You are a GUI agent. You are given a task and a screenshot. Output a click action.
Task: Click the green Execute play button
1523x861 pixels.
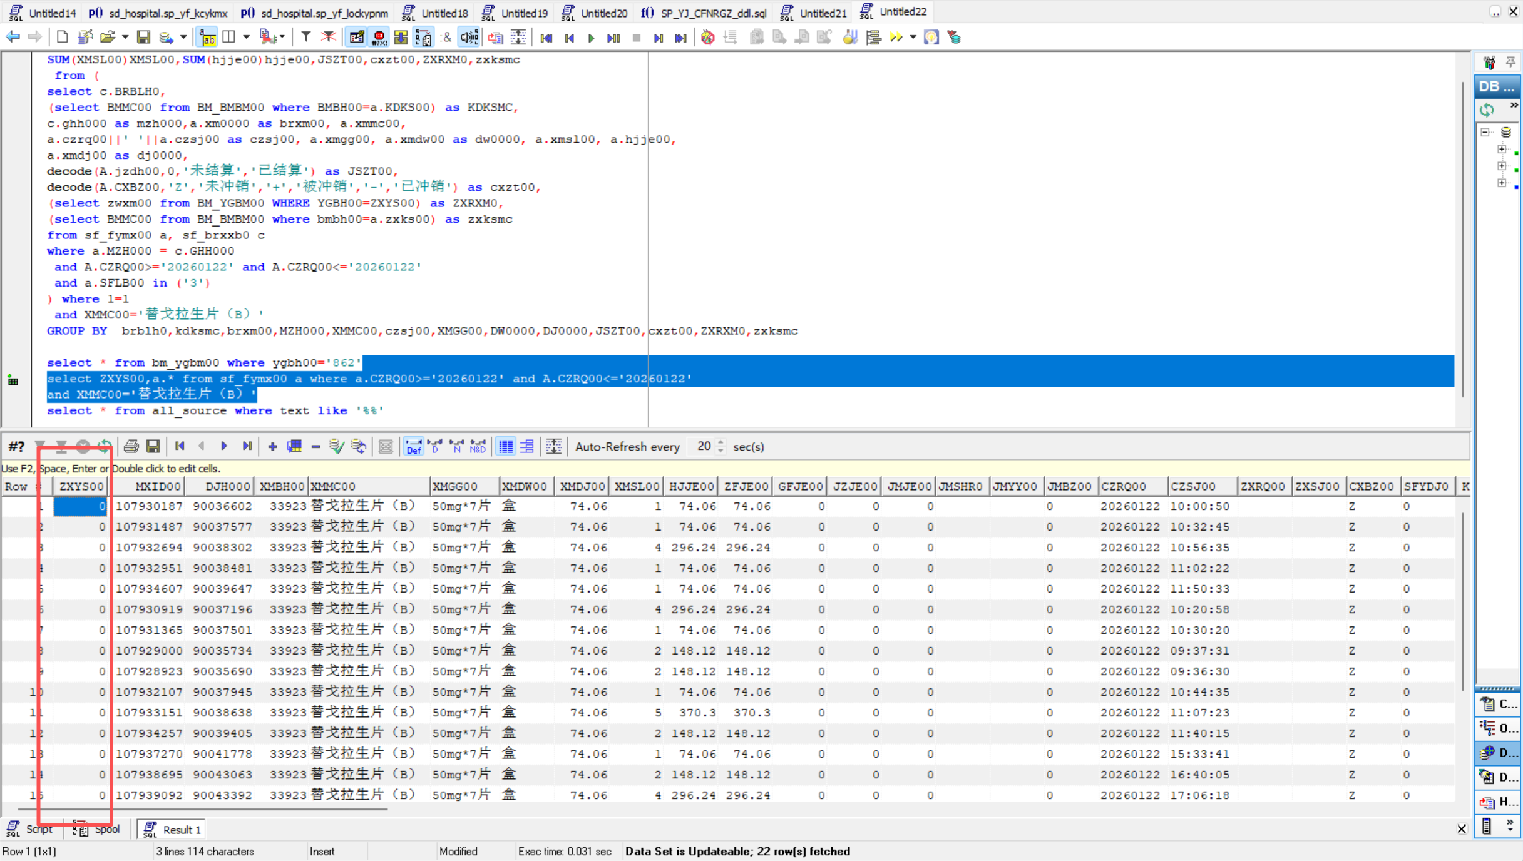pyautogui.click(x=591, y=38)
